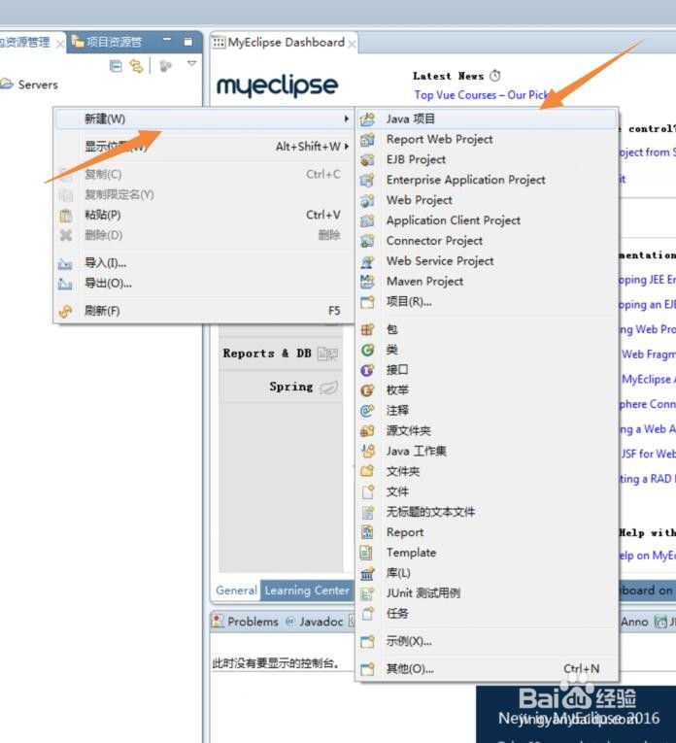676x743 pixels.
Task: Choose 导入(I)... from the context menu
Action: 204,263
